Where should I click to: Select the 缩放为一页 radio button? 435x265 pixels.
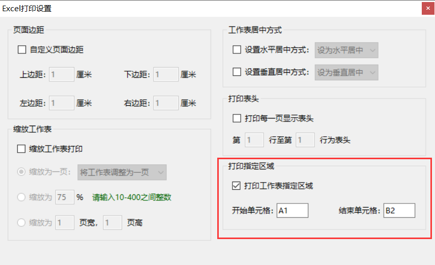coord(21,172)
